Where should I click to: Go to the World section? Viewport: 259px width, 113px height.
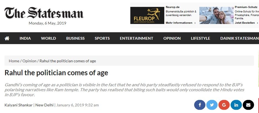(48, 38)
